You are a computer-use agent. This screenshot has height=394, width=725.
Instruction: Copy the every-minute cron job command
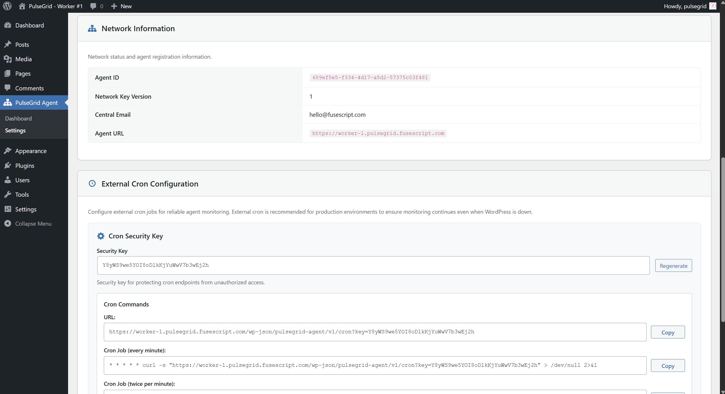tap(667, 366)
